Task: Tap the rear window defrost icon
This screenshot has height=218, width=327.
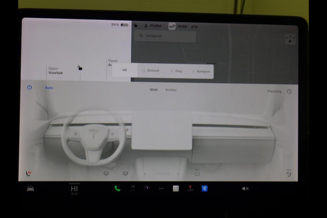Action: pos(125,174)
